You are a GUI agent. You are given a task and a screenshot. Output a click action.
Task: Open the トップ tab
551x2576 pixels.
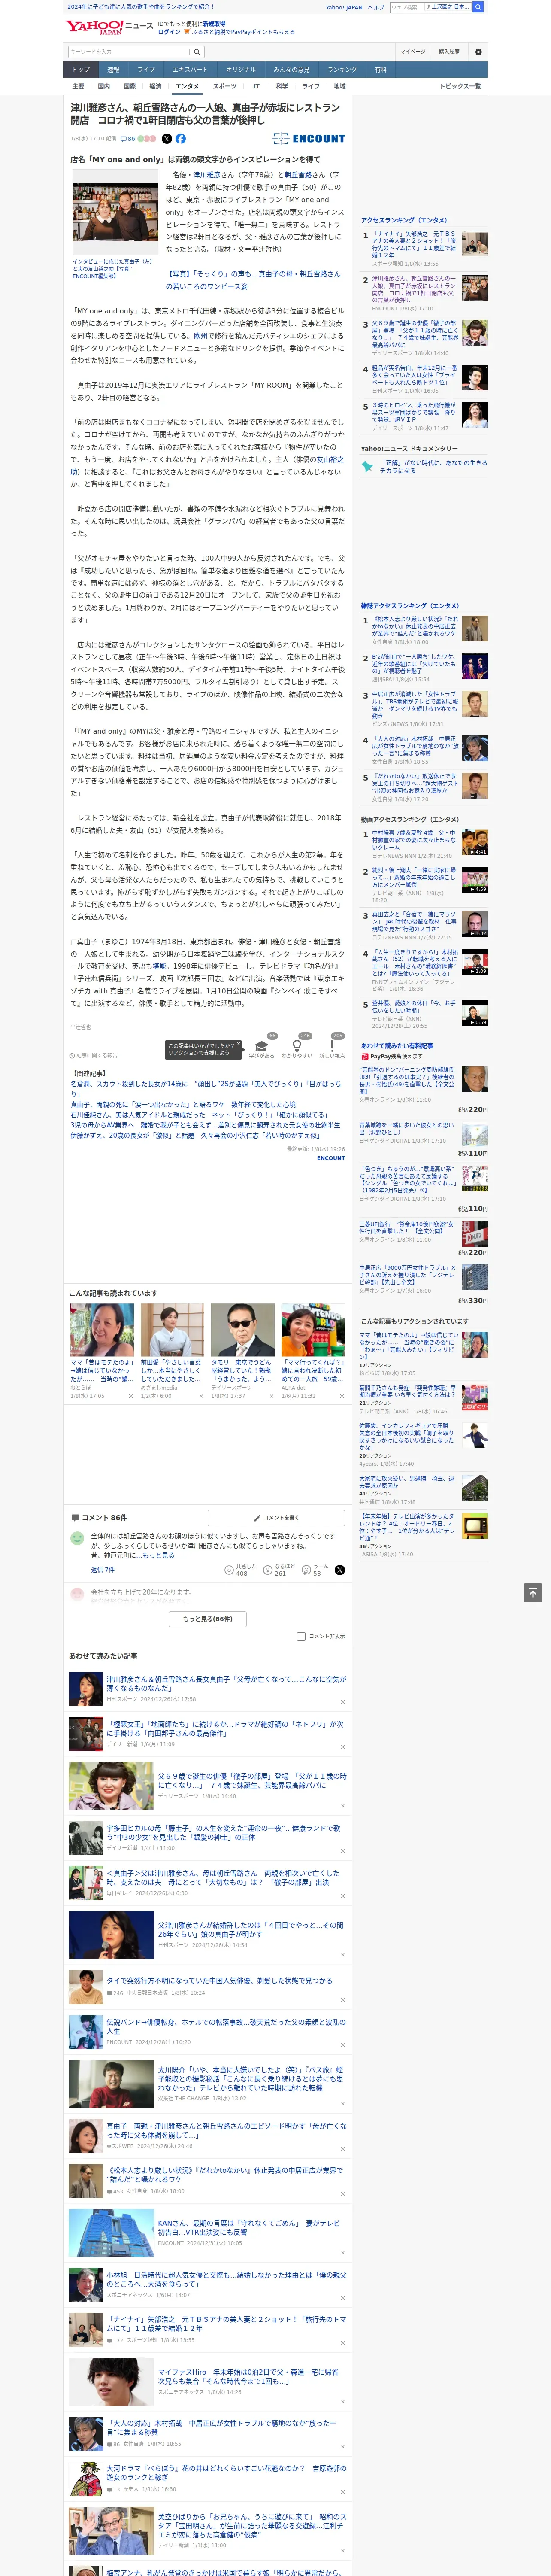pyautogui.click(x=81, y=70)
